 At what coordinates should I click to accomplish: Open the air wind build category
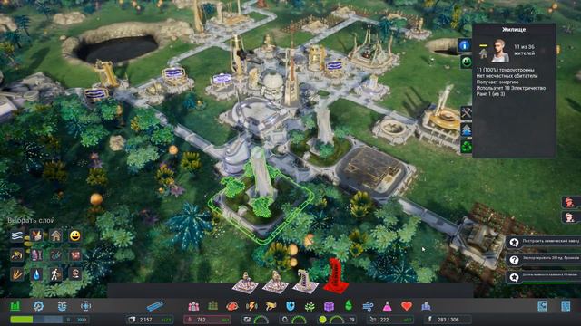(368, 306)
